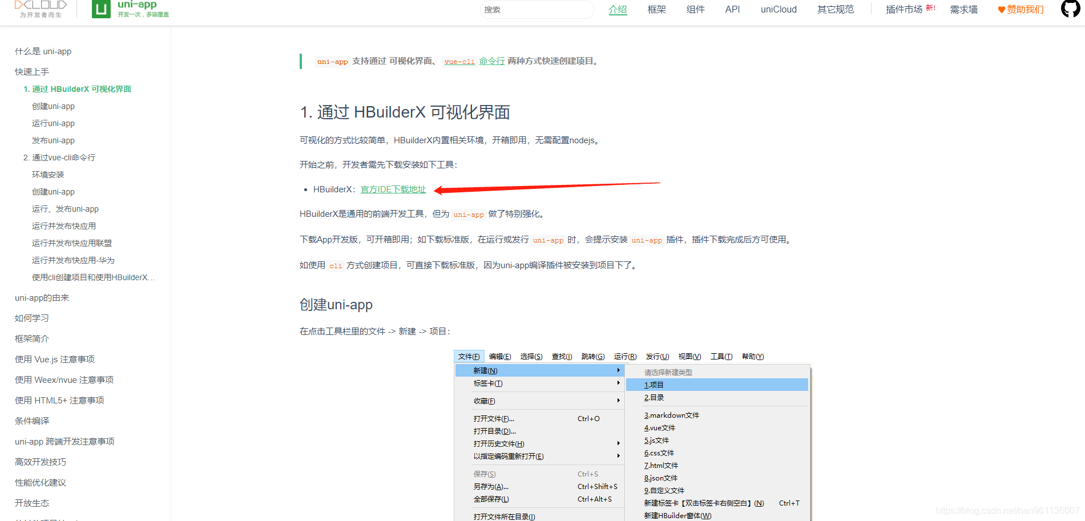Open sidebar item 2. 通过vue-cli命令行
This screenshot has width=1085, height=521.
(59, 157)
